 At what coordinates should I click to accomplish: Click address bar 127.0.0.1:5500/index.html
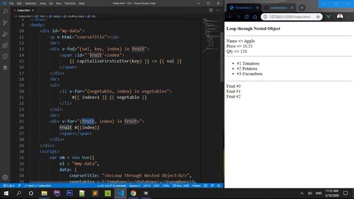(291, 17)
